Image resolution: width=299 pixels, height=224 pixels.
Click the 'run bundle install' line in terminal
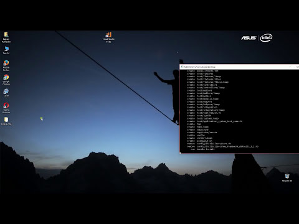(202, 149)
